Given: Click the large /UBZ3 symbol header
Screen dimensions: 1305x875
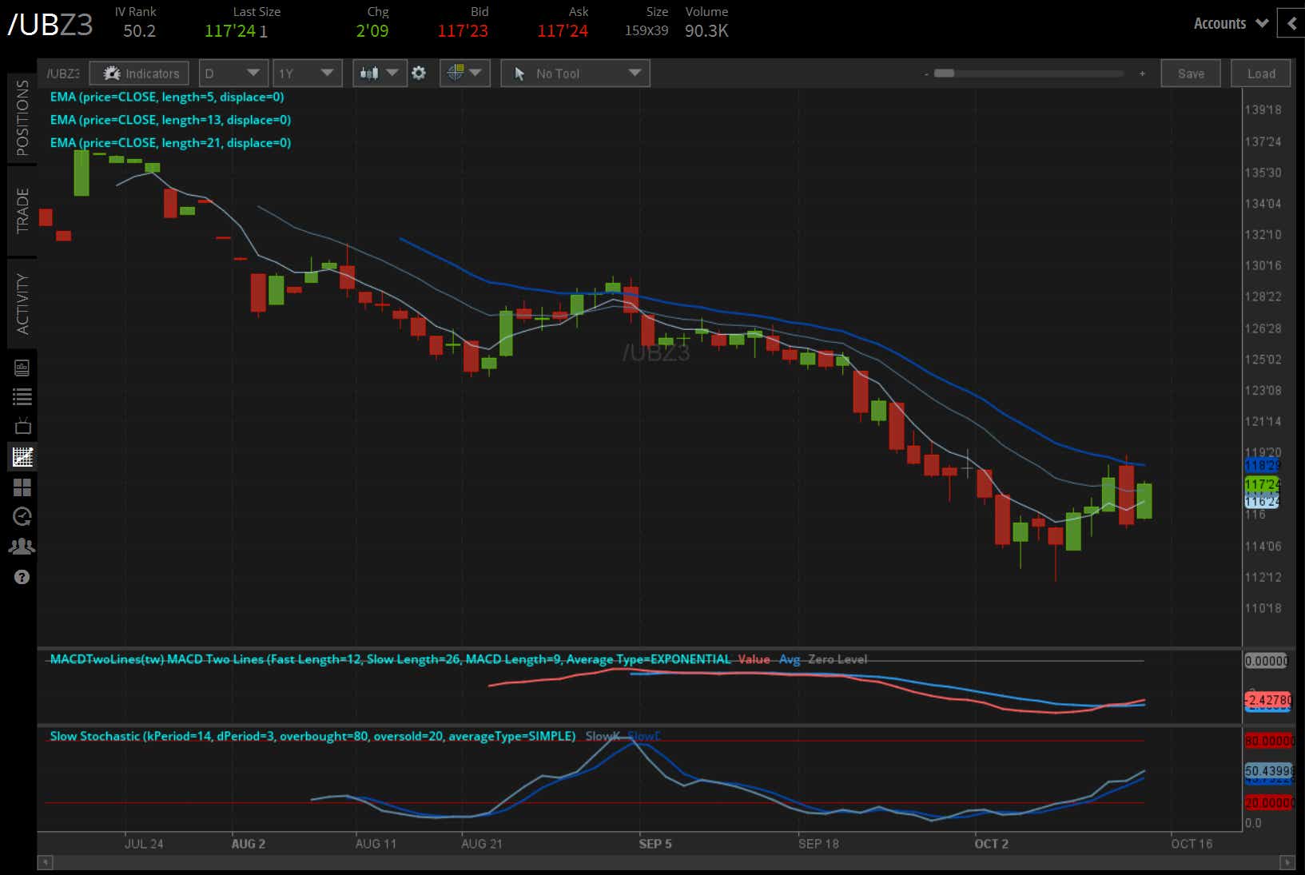Looking at the screenshot, I should coord(50,25).
